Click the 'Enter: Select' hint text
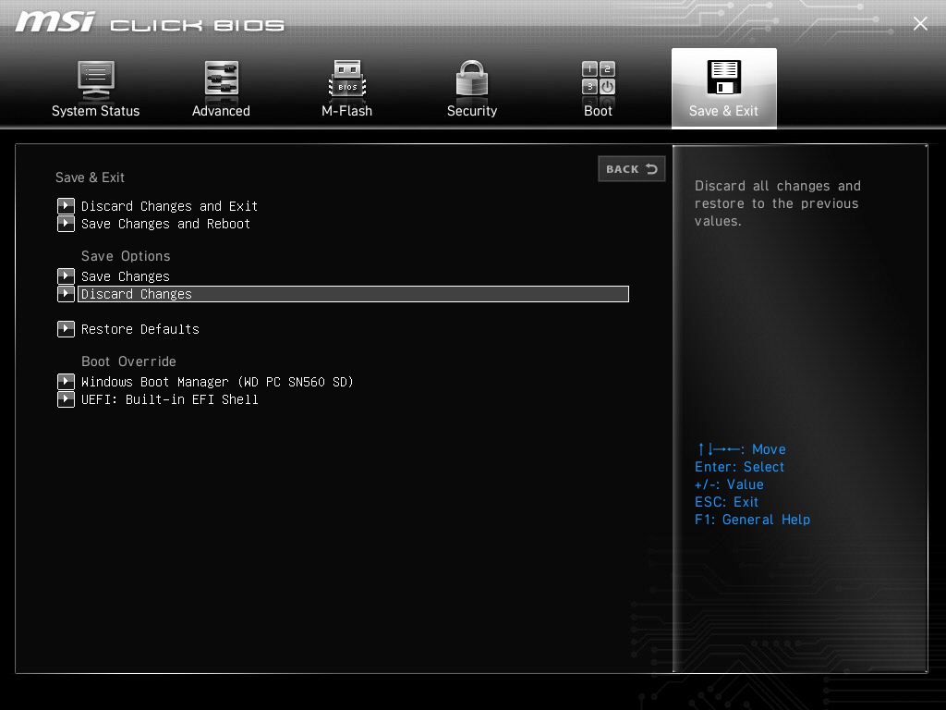The image size is (946, 710). coord(740,467)
